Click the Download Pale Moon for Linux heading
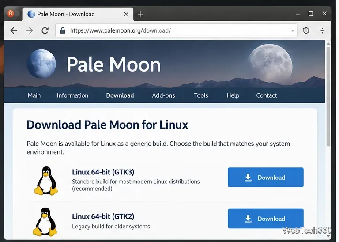Image resolution: width=339 pixels, height=242 pixels. pyautogui.click(x=107, y=125)
